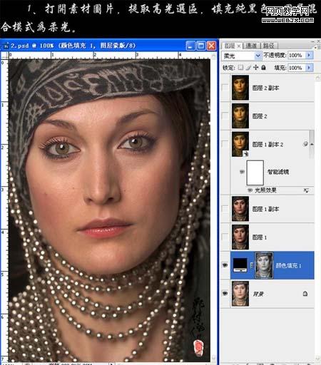Close the 图层 tab using its x

(239, 46)
